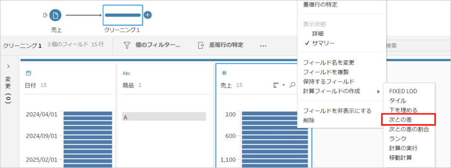Click the number type icon above 売上
Image resolution: width=451 pixels, height=168 pixels.
point(224,73)
